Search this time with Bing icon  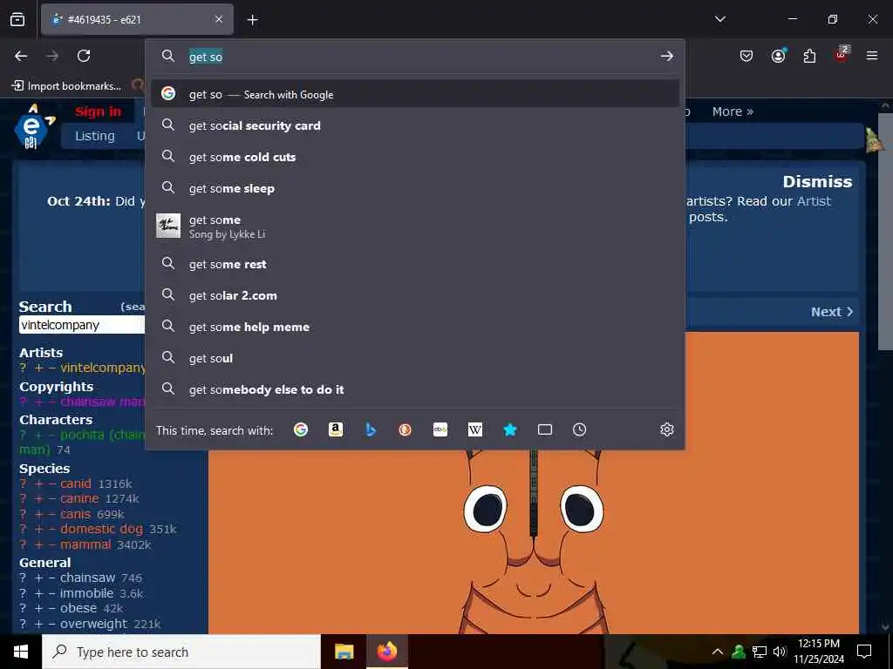coord(370,429)
